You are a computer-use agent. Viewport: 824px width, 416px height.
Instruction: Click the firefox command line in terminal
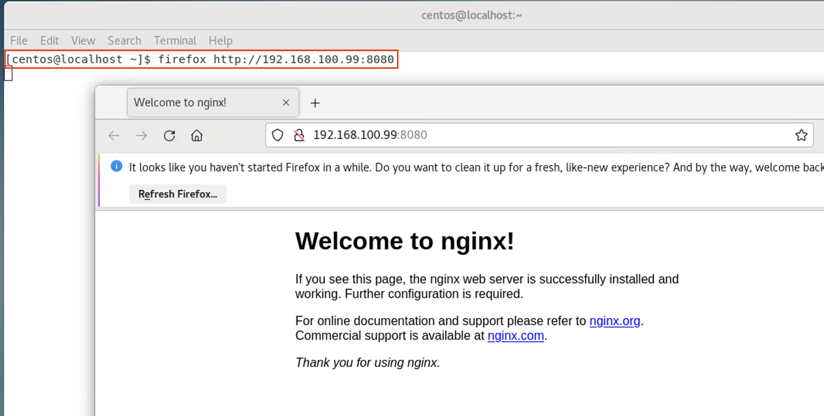point(201,59)
